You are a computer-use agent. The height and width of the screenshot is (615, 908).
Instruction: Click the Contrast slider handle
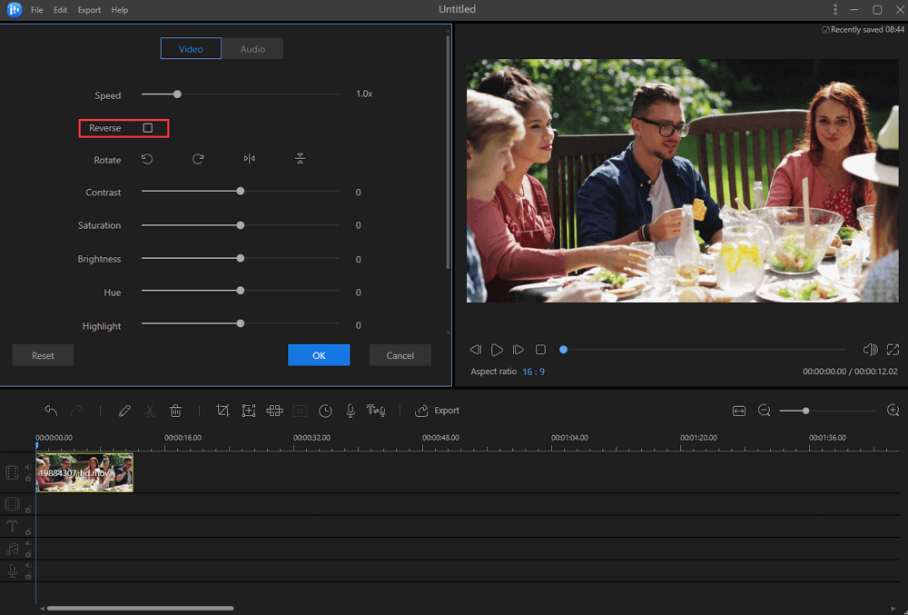(241, 192)
